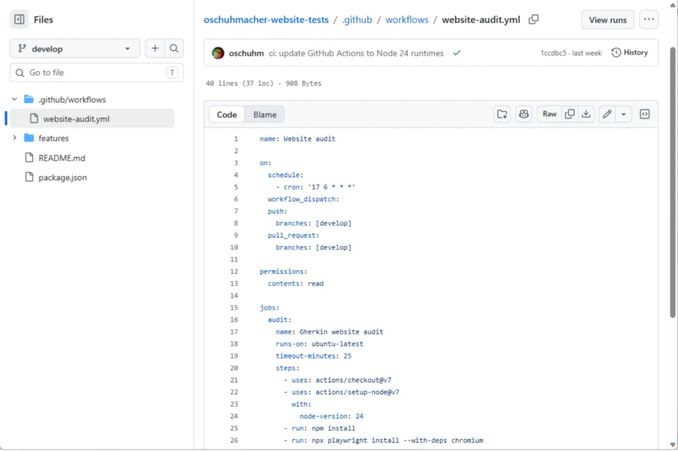The width and height of the screenshot is (678, 451).
Task: Open the features folder
Action: pyautogui.click(x=53, y=138)
